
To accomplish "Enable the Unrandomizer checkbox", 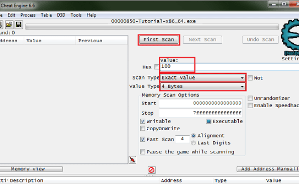I will [x=250, y=98].
